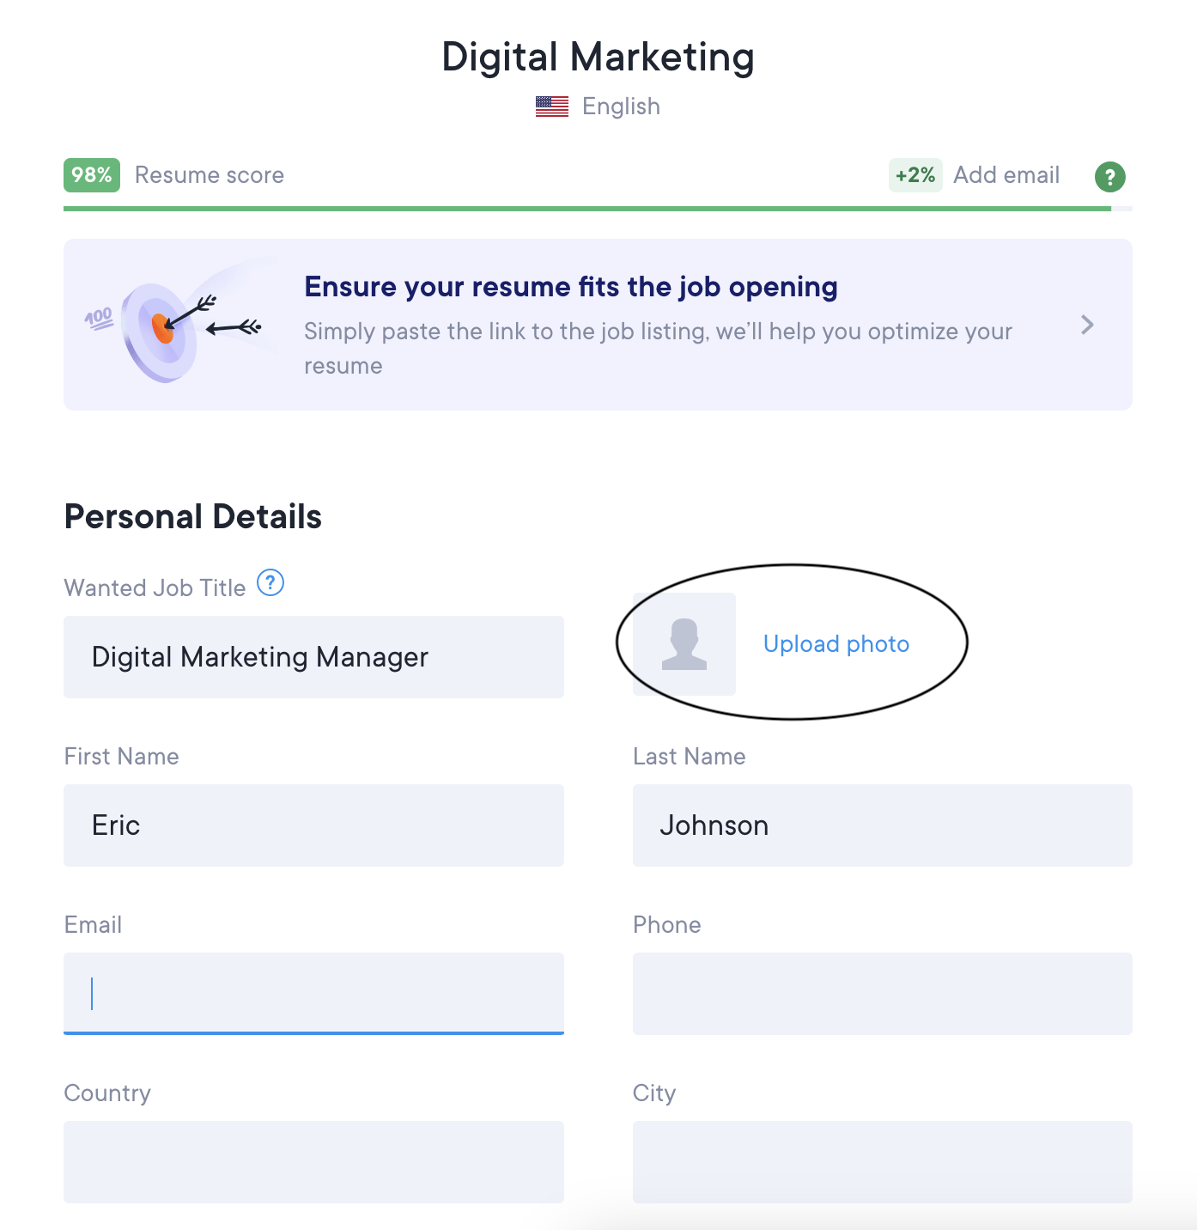The image size is (1197, 1230).
Task: Click the +2% score boost badge
Action: [x=915, y=175]
